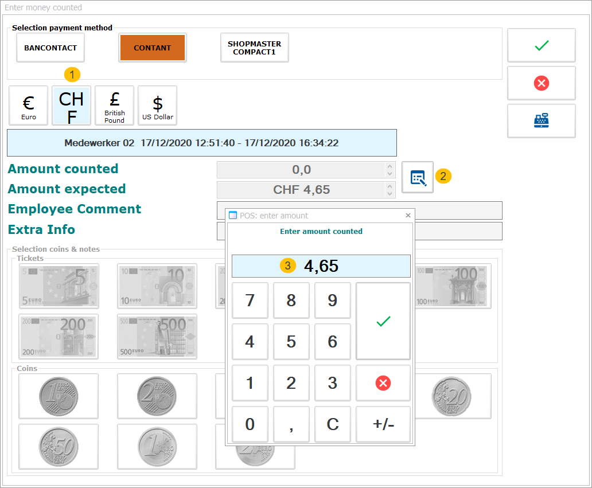Select the CHF currency
Viewport: 592px width, 488px height.
click(x=71, y=105)
